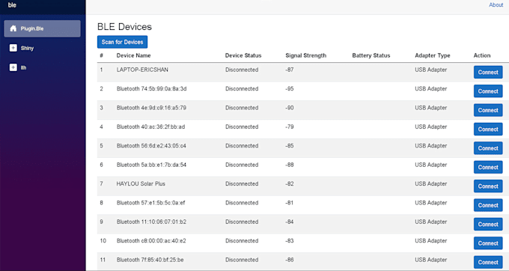Click USB Adapter cell for HAYLOU Solar Plus
Screen dimensions: 509x271
pos(430,183)
